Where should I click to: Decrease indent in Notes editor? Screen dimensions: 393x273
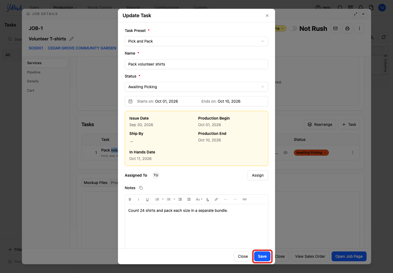tap(180, 199)
